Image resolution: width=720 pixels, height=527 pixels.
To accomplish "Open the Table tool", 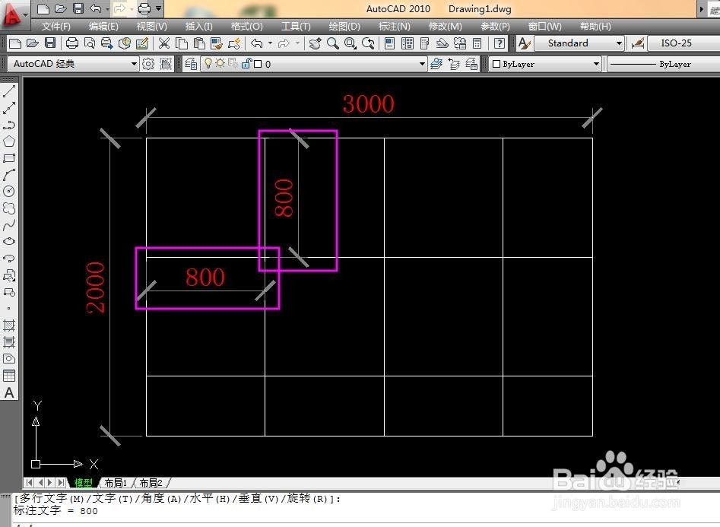I will [9, 376].
